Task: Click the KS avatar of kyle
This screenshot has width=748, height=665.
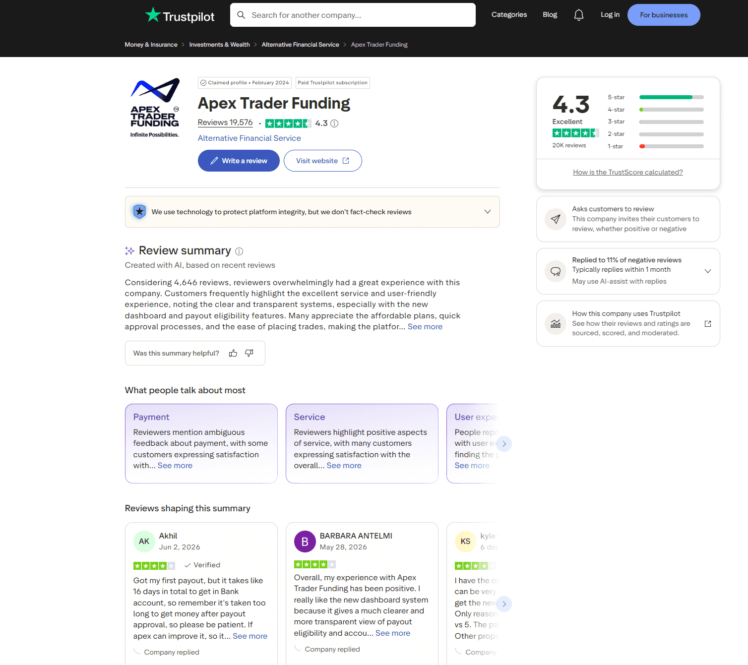Action: (x=465, y=541)
